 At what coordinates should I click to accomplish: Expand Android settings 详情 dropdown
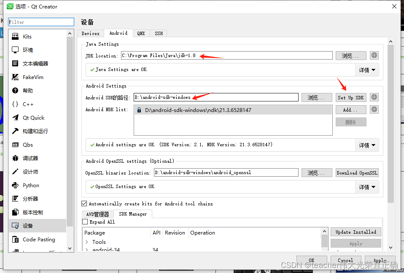[367, 145]
